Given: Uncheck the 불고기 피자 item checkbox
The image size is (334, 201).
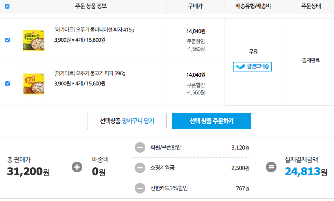Looking at the screenshot, I should pos(7,84).
